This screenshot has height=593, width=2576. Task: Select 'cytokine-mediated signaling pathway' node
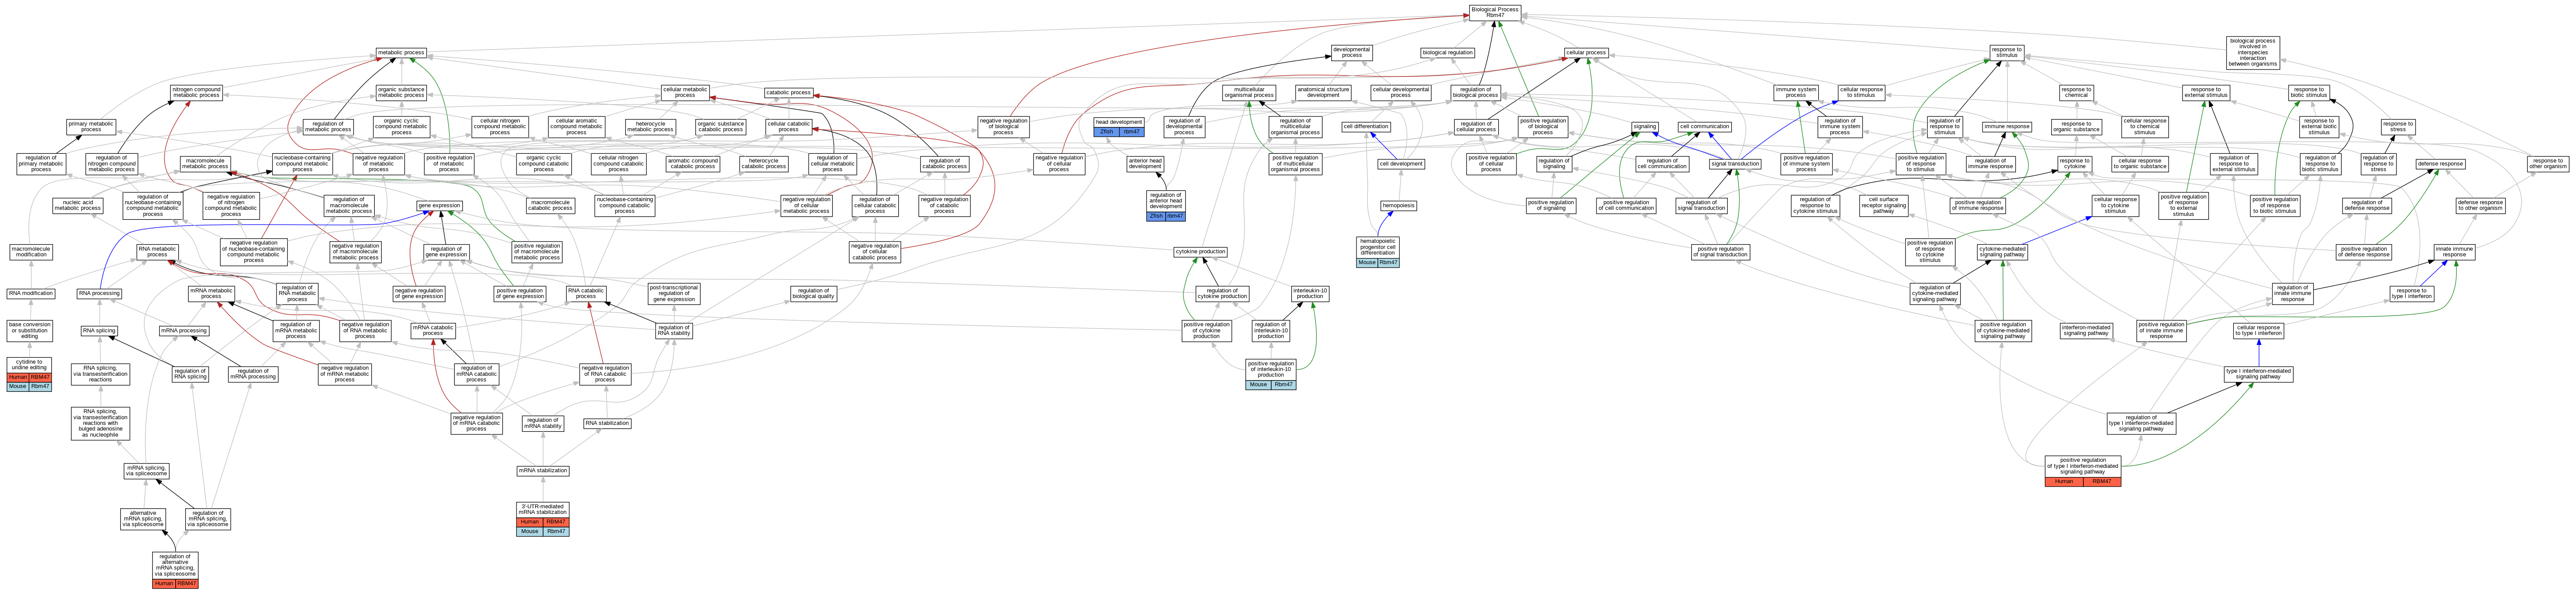[2003, 252]
